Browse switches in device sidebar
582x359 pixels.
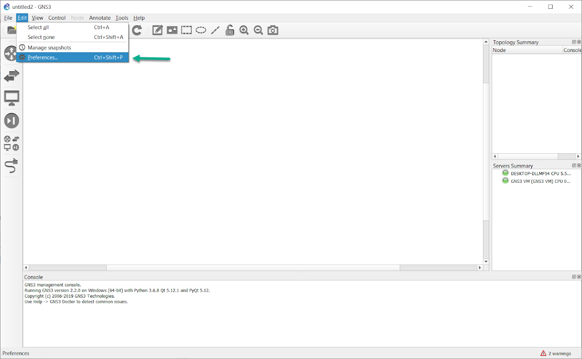click(x=12, y=76)
